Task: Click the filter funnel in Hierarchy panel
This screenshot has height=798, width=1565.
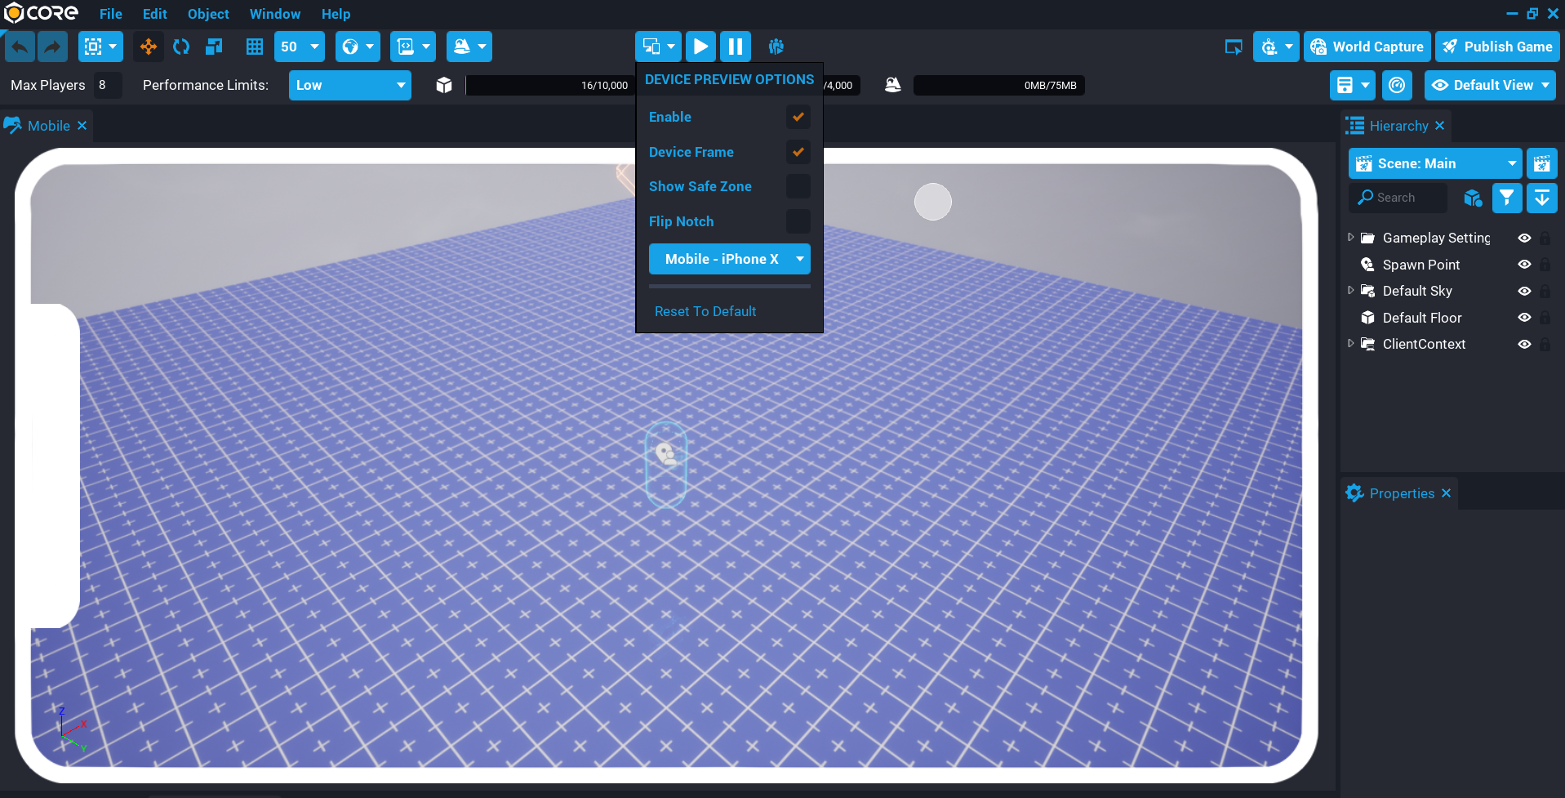Action: coord(1506,198)
